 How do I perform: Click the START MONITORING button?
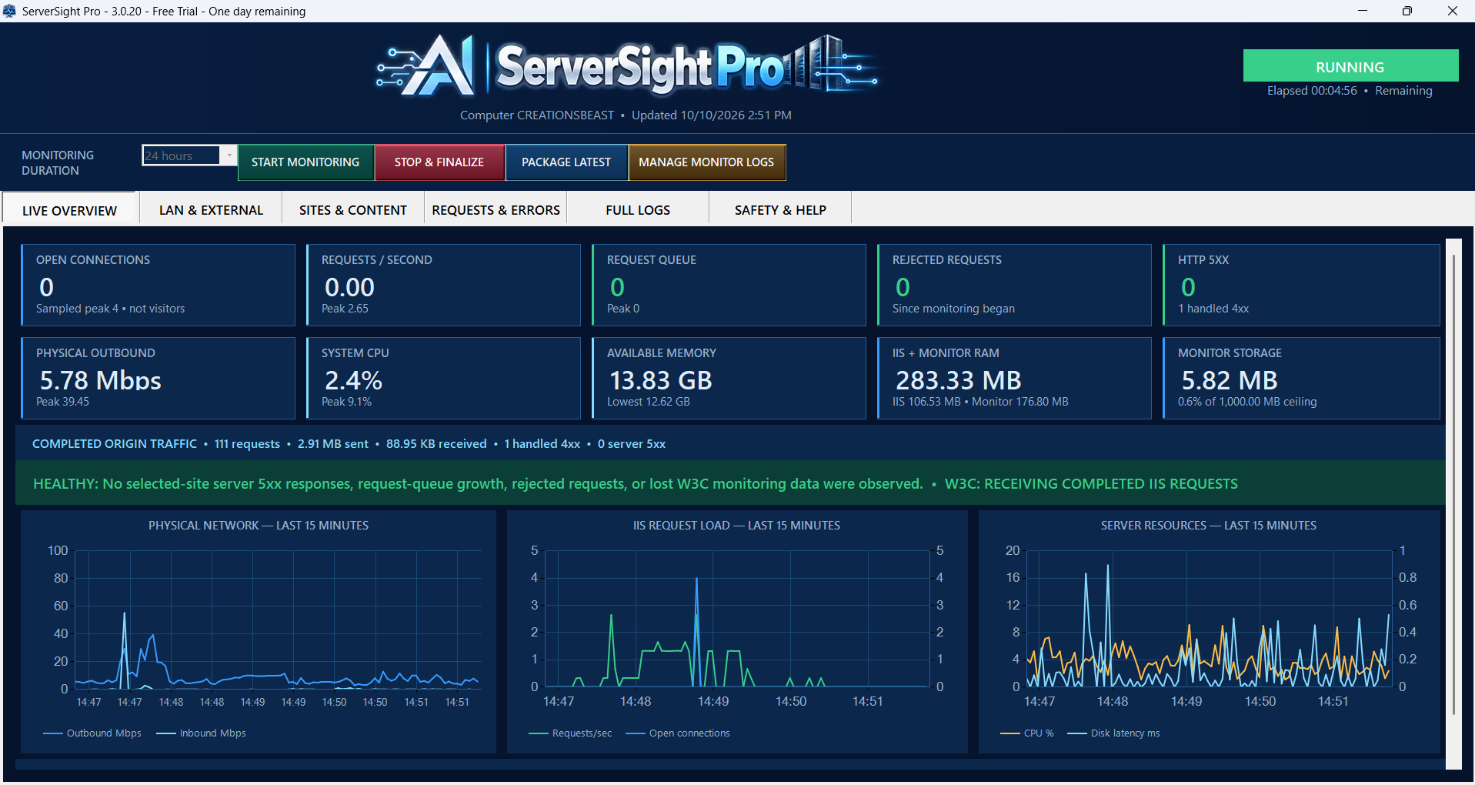(x=305, y=162)
